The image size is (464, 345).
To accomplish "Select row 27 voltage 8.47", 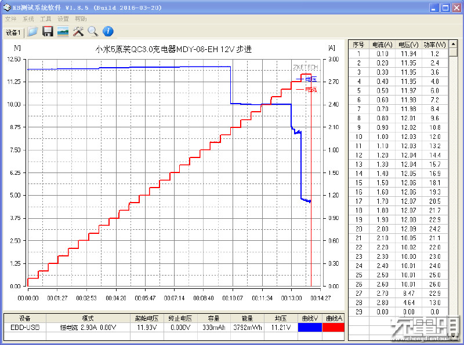I will 408,293.
